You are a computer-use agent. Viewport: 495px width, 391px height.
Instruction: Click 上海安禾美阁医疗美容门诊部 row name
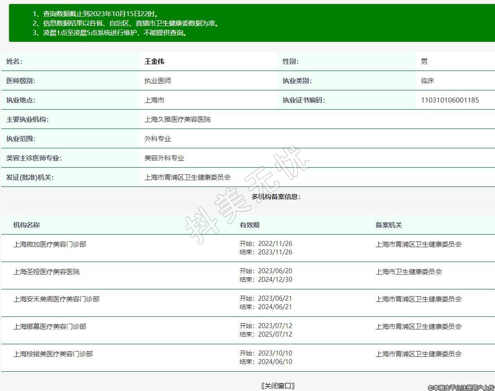56,299
